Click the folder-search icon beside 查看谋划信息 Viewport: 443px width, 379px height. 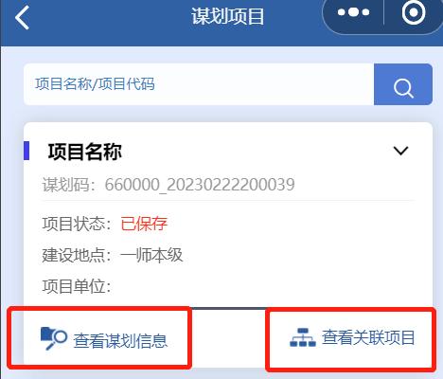(x=54, y=338)
